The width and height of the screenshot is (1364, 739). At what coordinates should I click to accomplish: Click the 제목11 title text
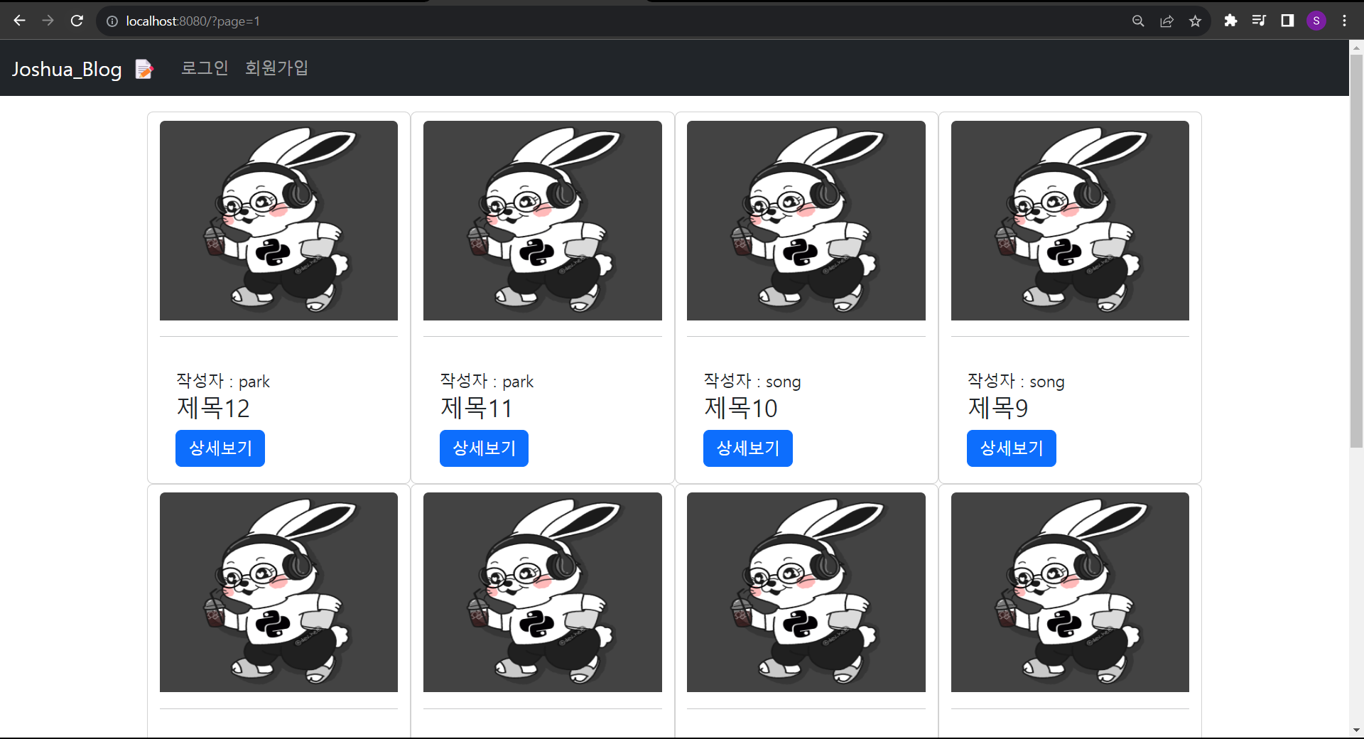pyautogui.click(x=476, y=408)
